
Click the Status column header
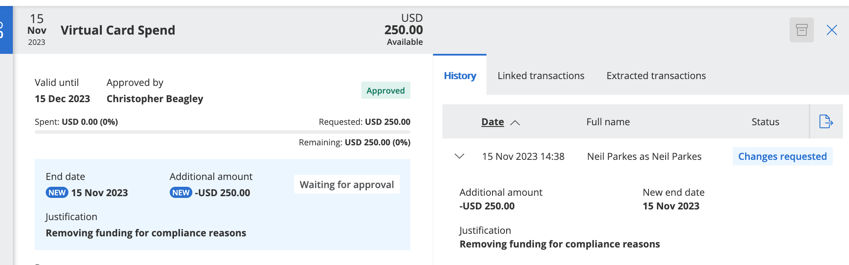coord(765,122)
